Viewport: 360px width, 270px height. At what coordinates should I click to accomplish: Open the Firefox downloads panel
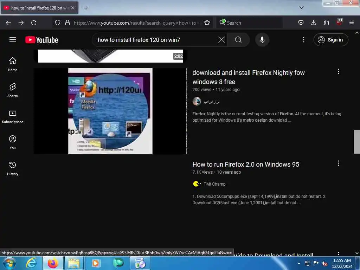[x=313, y=22]
